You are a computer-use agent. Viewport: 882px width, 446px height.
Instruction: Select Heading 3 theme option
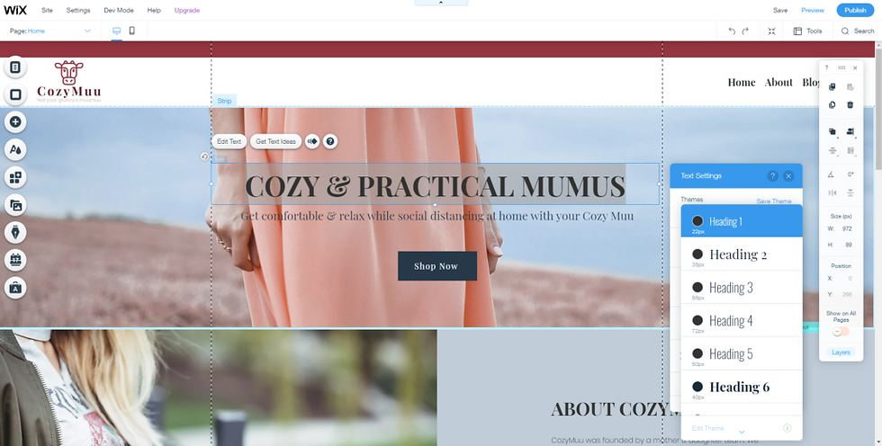tap(742, 287)
